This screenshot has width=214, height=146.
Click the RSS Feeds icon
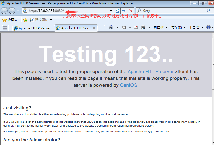pos(124,28)
